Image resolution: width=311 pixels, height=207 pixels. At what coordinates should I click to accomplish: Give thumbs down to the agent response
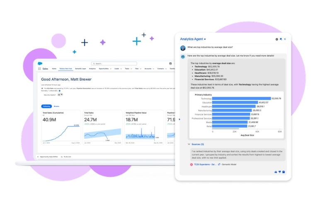(x=280, y=172)
